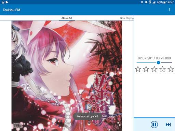Tap the play notification icon in status bar
Viewport: 175px width, 131px height.
[7, 2]
